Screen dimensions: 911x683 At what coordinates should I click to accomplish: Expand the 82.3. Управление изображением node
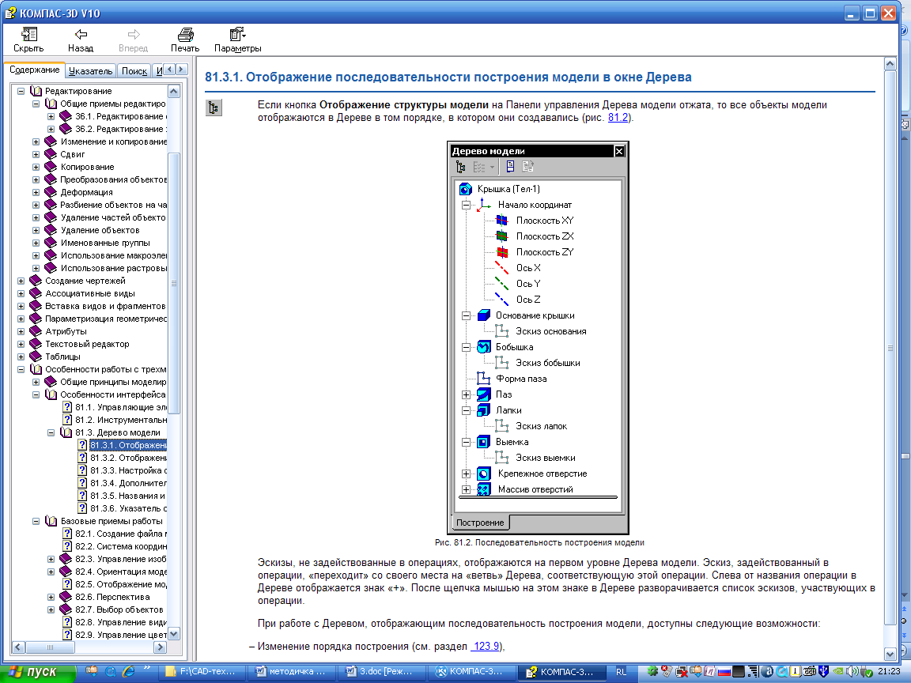coord(51,560)
